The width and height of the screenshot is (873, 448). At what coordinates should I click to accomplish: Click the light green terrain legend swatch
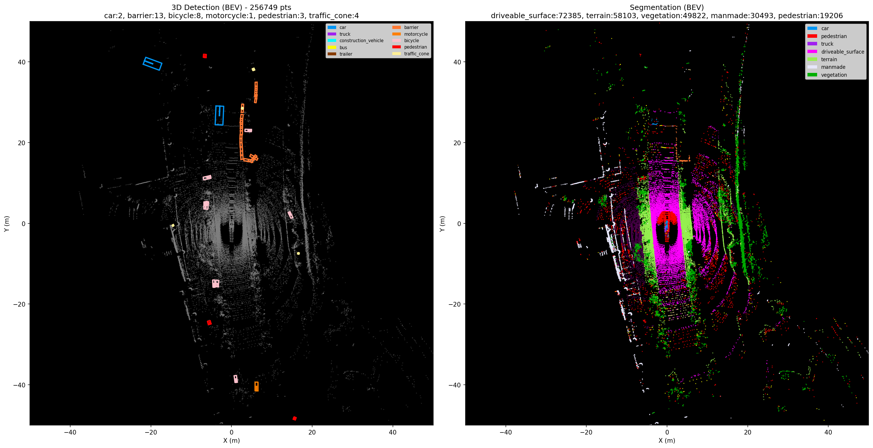812,59
